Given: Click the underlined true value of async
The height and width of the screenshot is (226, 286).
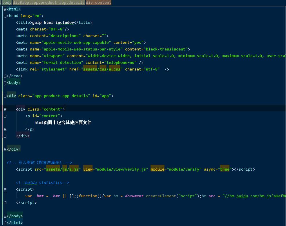Looking at the screenshot, I should [225, 169].
